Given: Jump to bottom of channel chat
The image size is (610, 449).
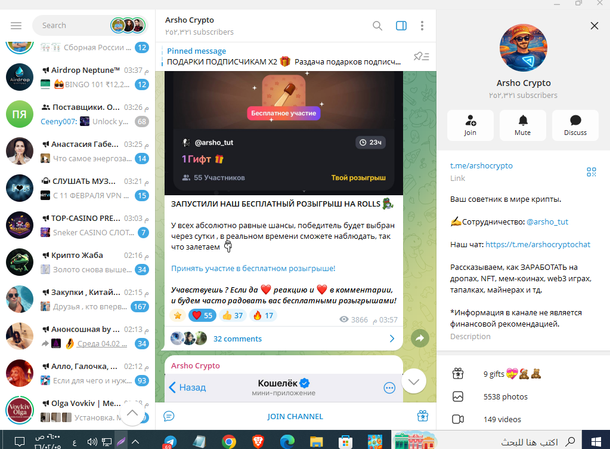Looking at the screenshot, I should click(x=414, y=382).
